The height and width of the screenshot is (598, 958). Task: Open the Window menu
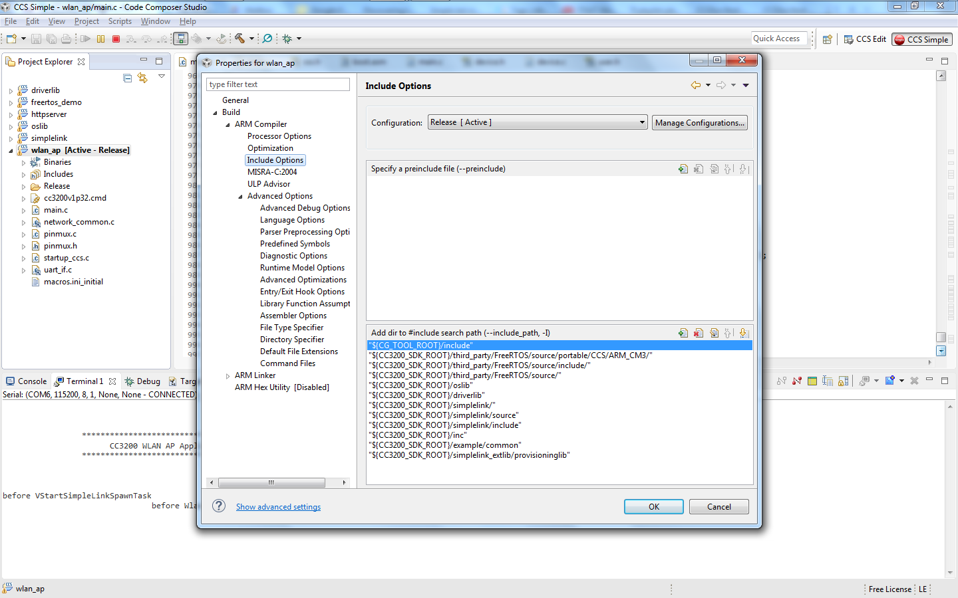(x=156, y=21)
